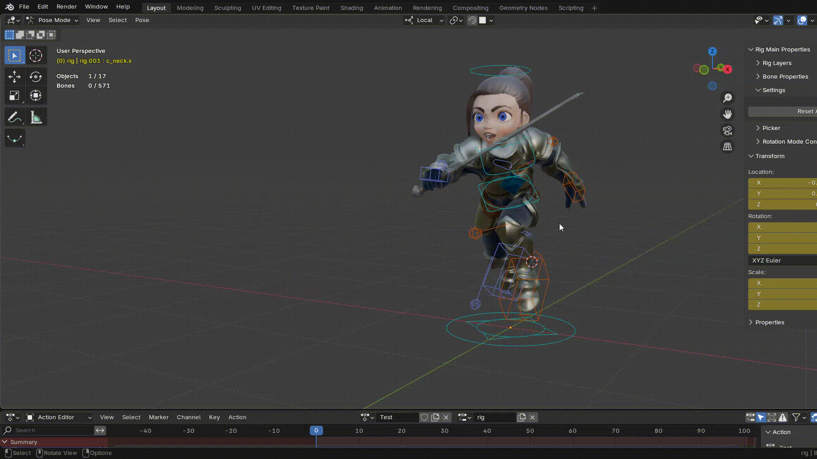Viewport: 817px width, 459px height.
Task: Select the Move tool
Action: point(14,77)
